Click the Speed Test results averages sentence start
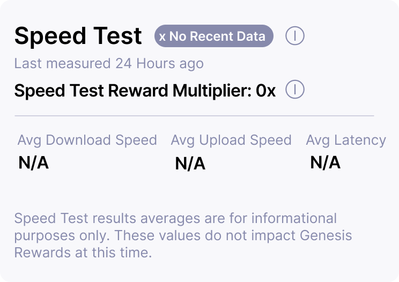Screen dimensions: 399x282 [x=64, y=218]
